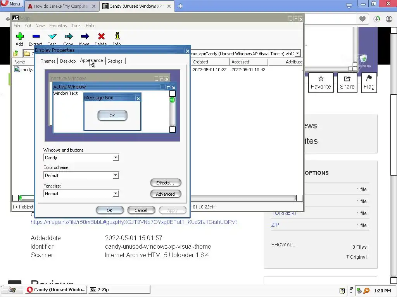This screenshot has height=297, width=397.
Task: Click the candy file icon in the 7-Zip list
Action: (x=17, y=70)
